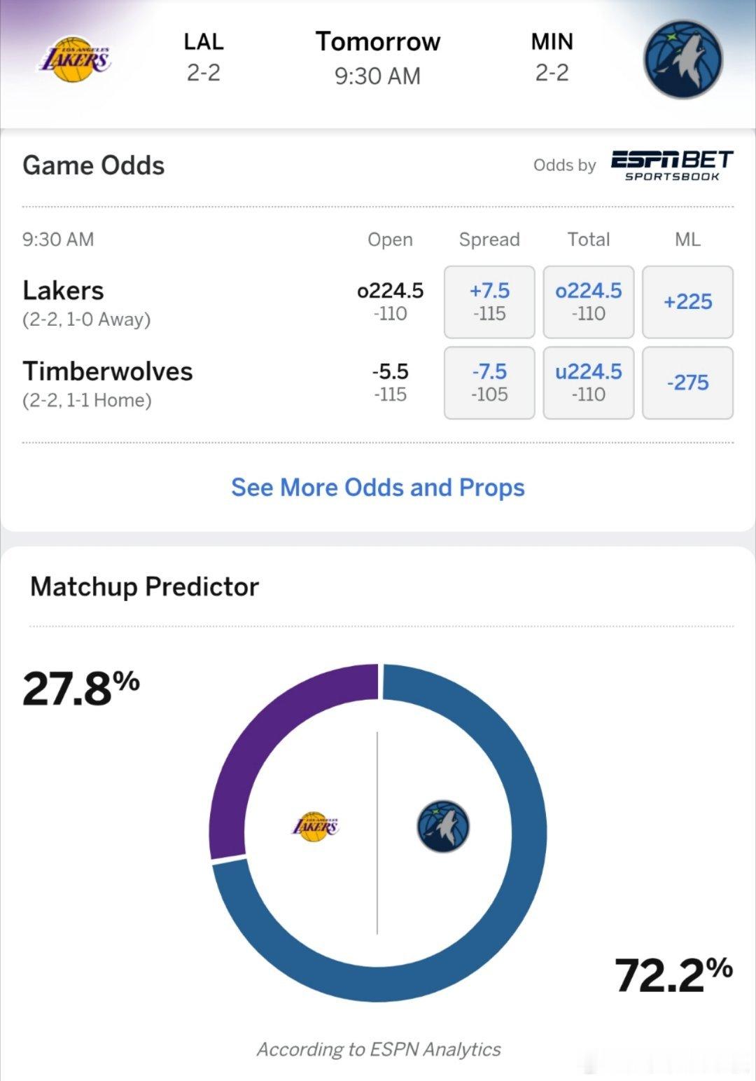
Task: Click the Game Odds section heading
Action: tap(93, 165)
